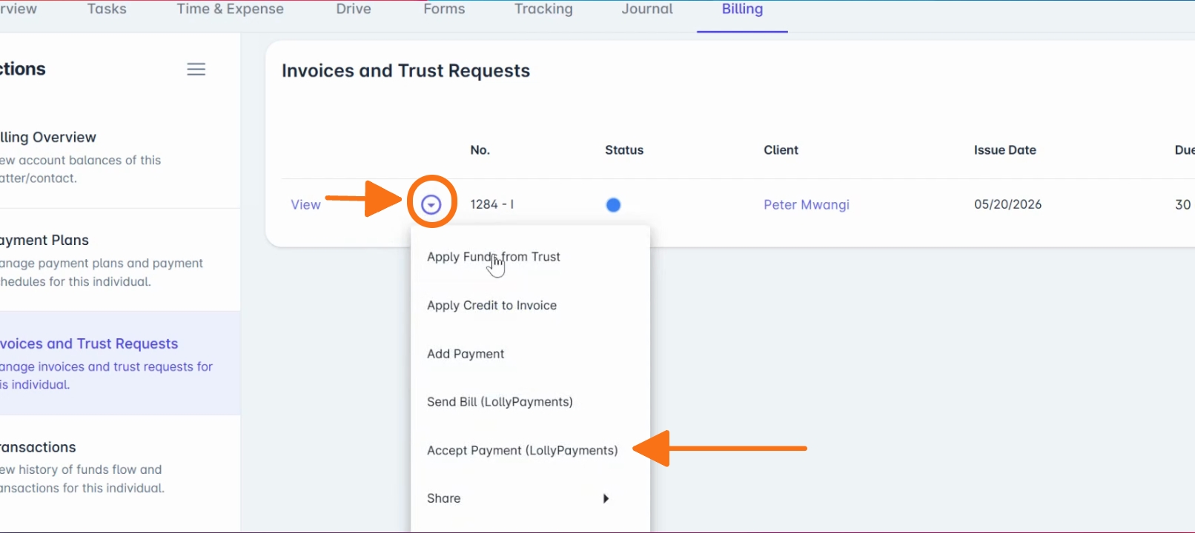
Task: Select the Forms tab
Action: (444, 9)
